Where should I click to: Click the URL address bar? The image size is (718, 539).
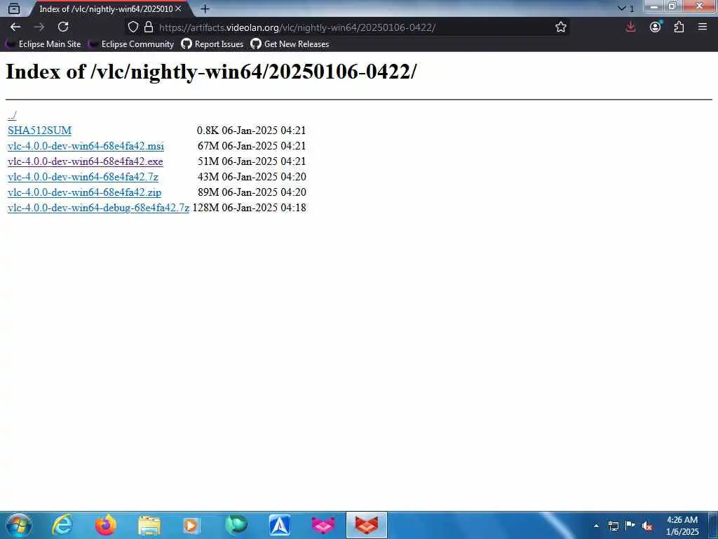click(348, 27)
